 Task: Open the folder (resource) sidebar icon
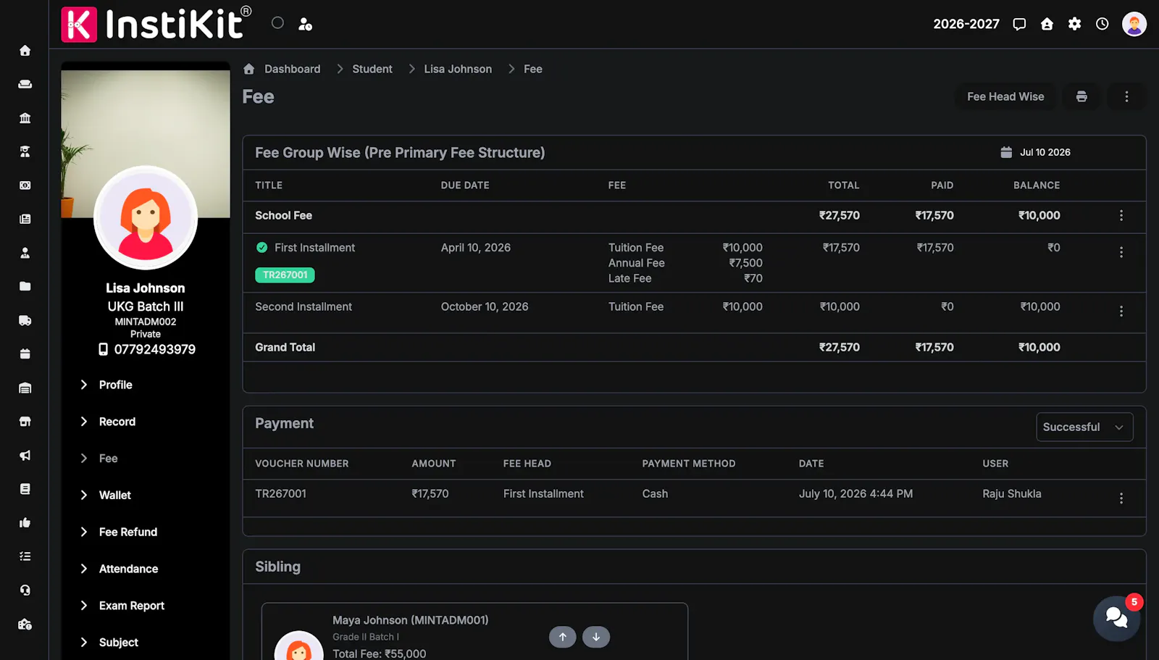pos(25,286)
